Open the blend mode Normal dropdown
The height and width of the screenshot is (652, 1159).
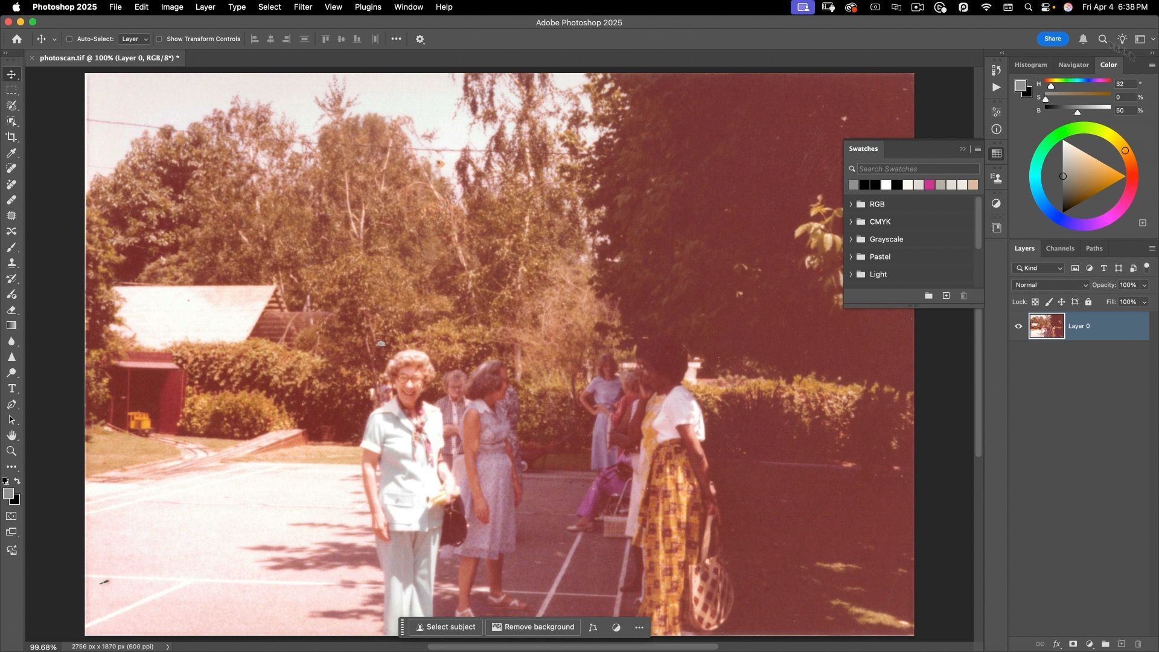point(1050,285)
